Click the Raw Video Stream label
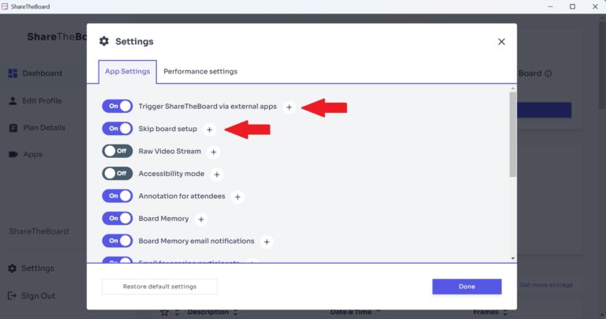Viewport: 606px width, 319px height. [170, 151]
